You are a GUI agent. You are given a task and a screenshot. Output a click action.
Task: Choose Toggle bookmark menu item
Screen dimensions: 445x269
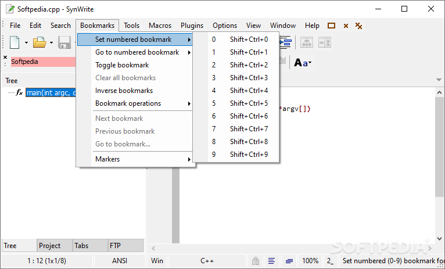coord(135,65)
